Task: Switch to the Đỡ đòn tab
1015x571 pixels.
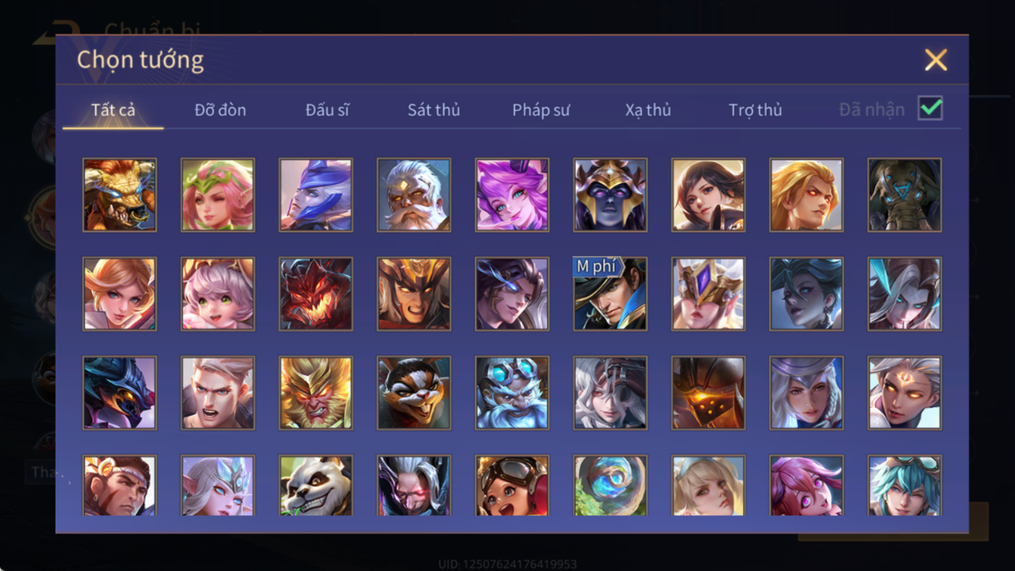Action: click(220, 109)
